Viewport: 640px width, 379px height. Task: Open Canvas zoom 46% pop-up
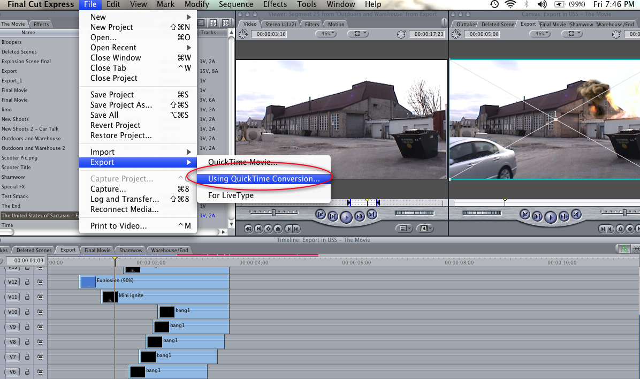click(x=540, y=34)
